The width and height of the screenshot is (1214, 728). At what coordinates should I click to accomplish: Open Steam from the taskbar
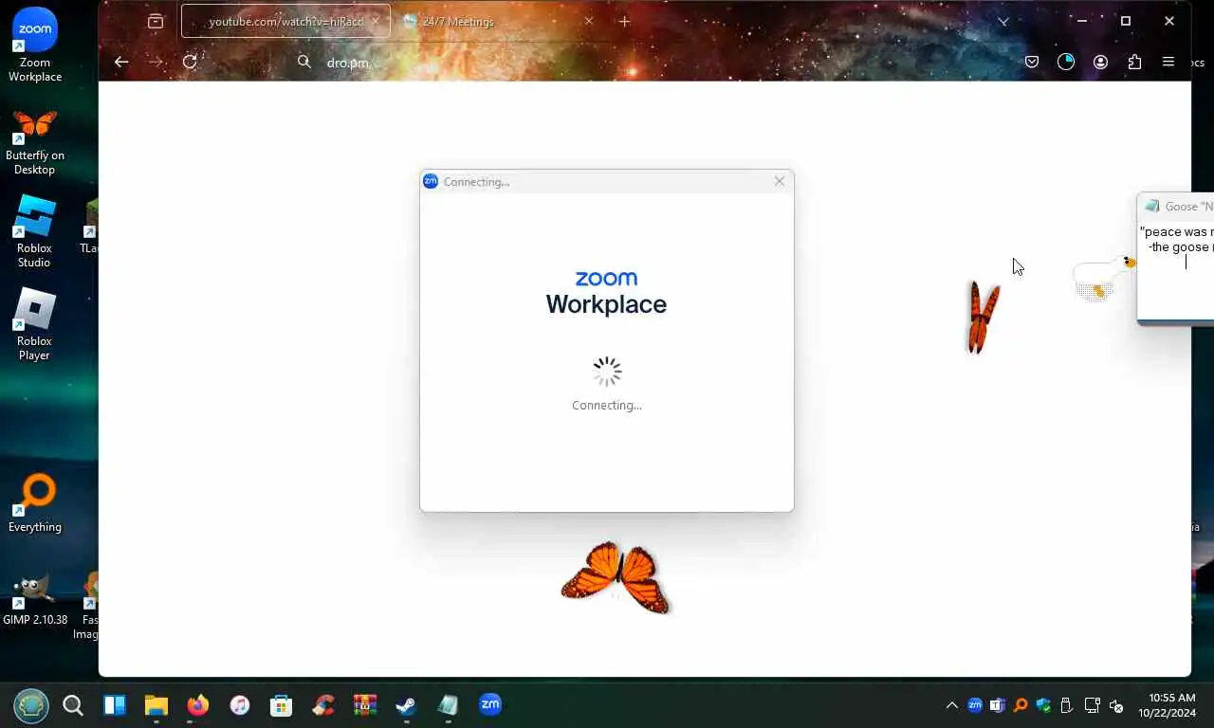pos(406,705)
